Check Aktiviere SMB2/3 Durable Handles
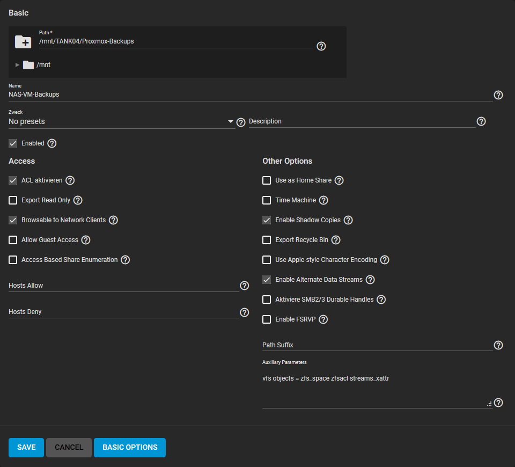The image size is (515, 467). (267, 300)
